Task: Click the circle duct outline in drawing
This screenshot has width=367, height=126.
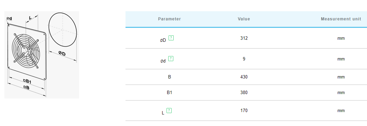Action: tap(63, 30)
